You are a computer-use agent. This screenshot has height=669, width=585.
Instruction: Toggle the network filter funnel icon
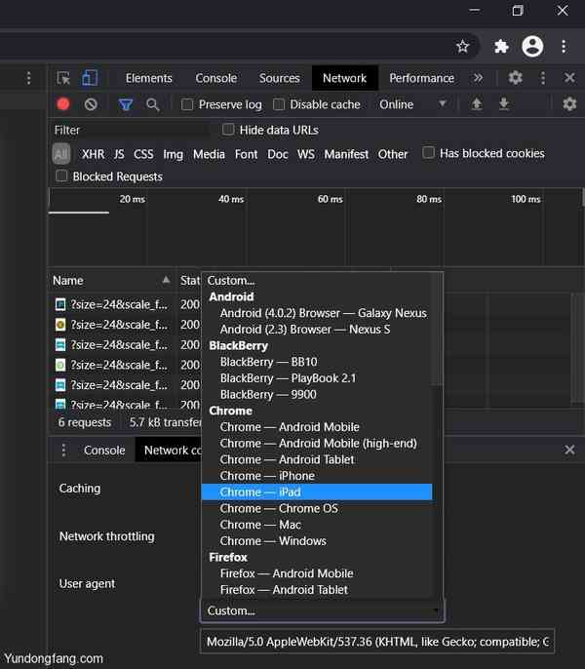click(x=126, y=104)
